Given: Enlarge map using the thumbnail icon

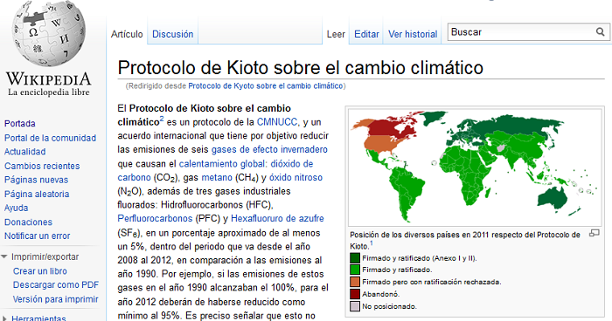Looking at the screenshot, I should click(x=594, y=234).
